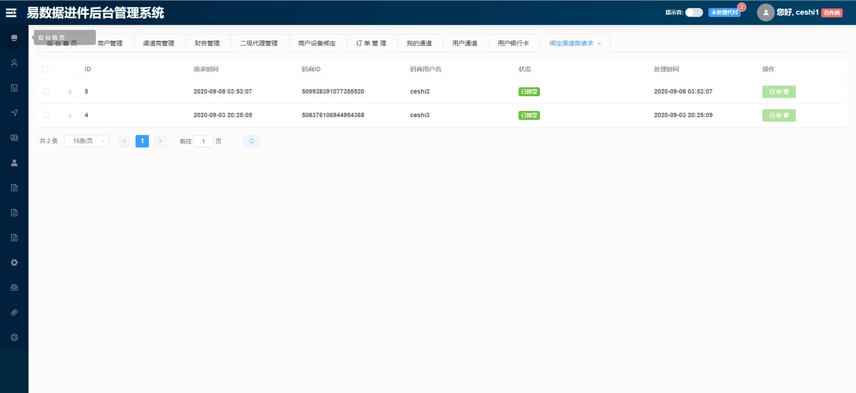Click the 请求时间 column header
The width and height of the screenshot is (856, 393).
(206, 69)
